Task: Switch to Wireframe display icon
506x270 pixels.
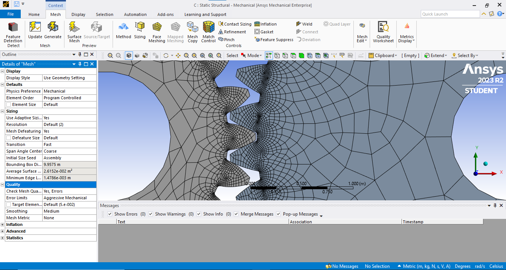Action: [145, 56]
